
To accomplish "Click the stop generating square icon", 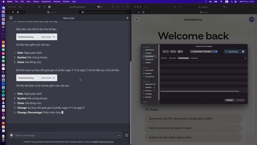I will [127, 135].
